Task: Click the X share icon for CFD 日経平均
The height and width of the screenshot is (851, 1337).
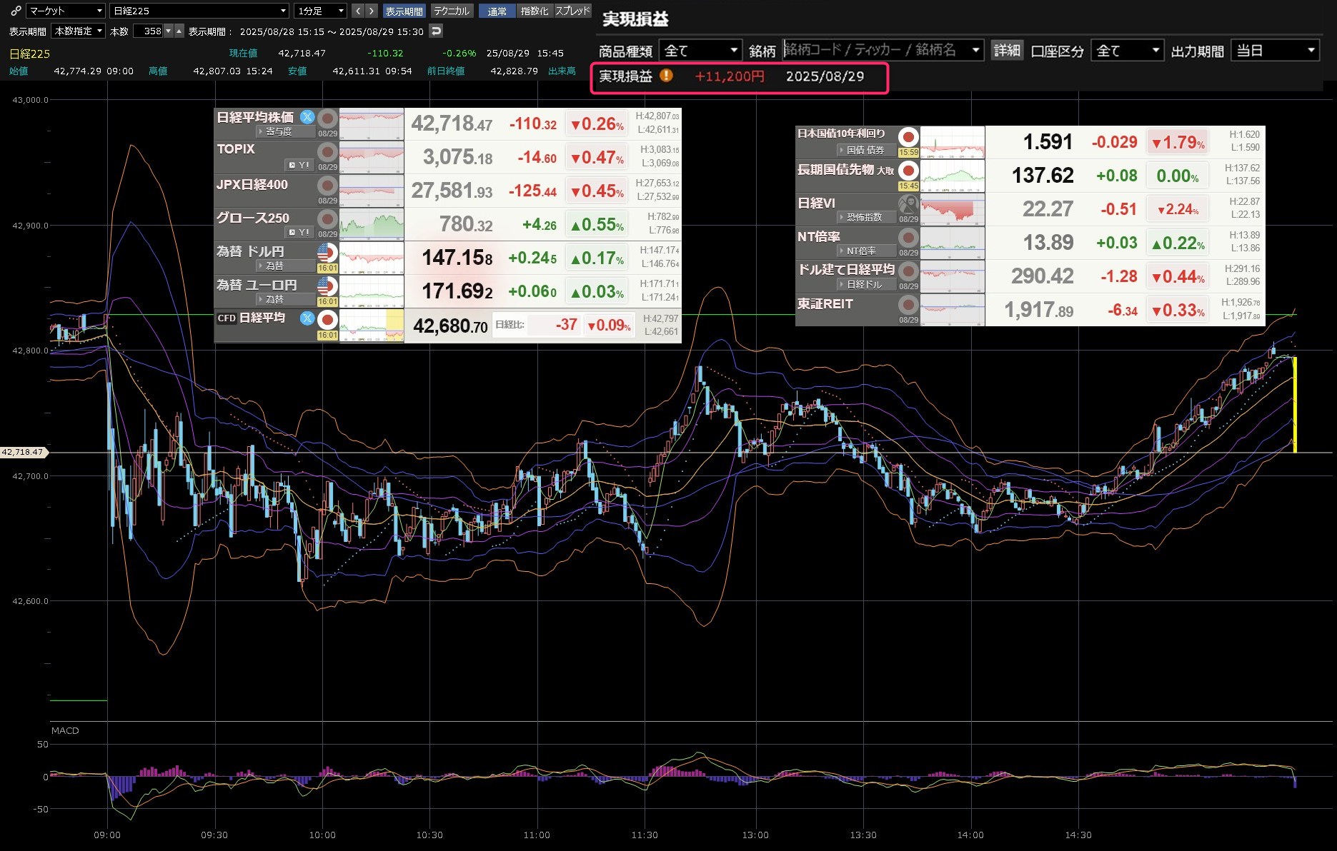Action: 307,318
